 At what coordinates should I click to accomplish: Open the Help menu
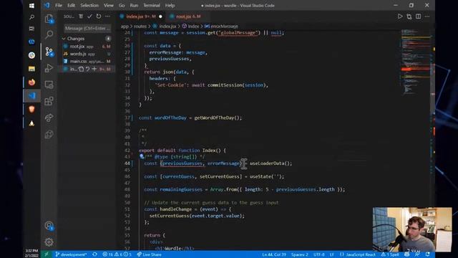(170, 5)
